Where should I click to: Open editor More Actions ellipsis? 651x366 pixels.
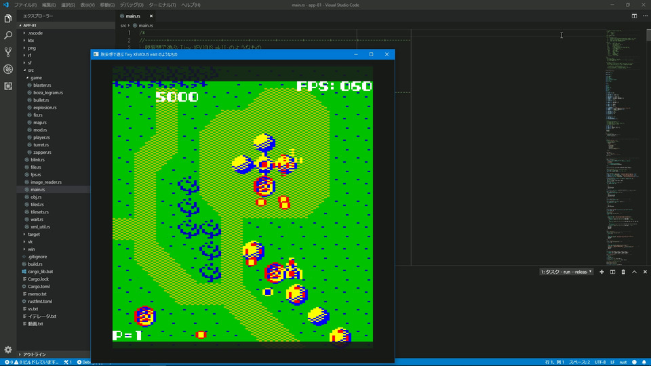click(x=645, y=16)
